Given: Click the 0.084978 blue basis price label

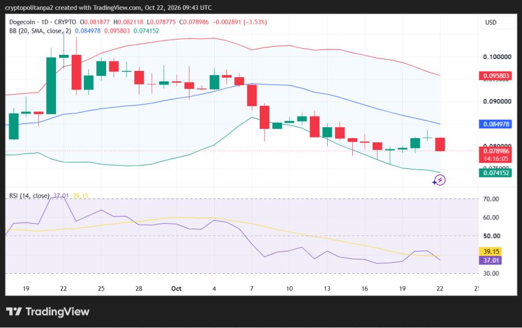Looking at the screenshot, I should pyautogui.click(x=495, y=124).
